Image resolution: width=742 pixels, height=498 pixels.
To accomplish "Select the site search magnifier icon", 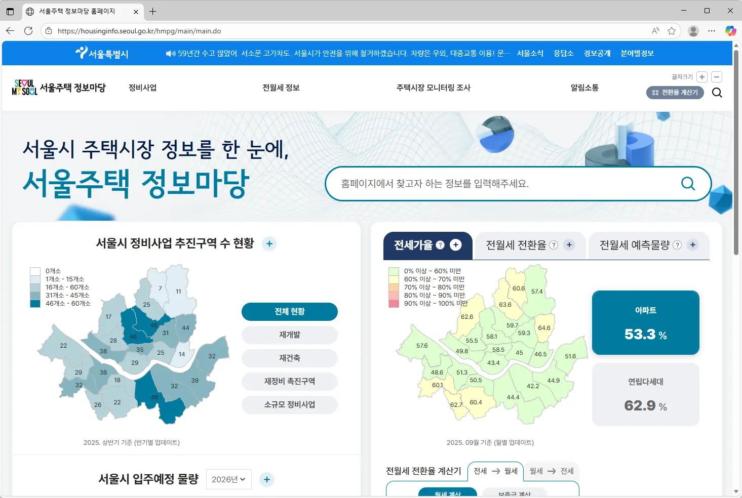I will [x=717, y=93].
